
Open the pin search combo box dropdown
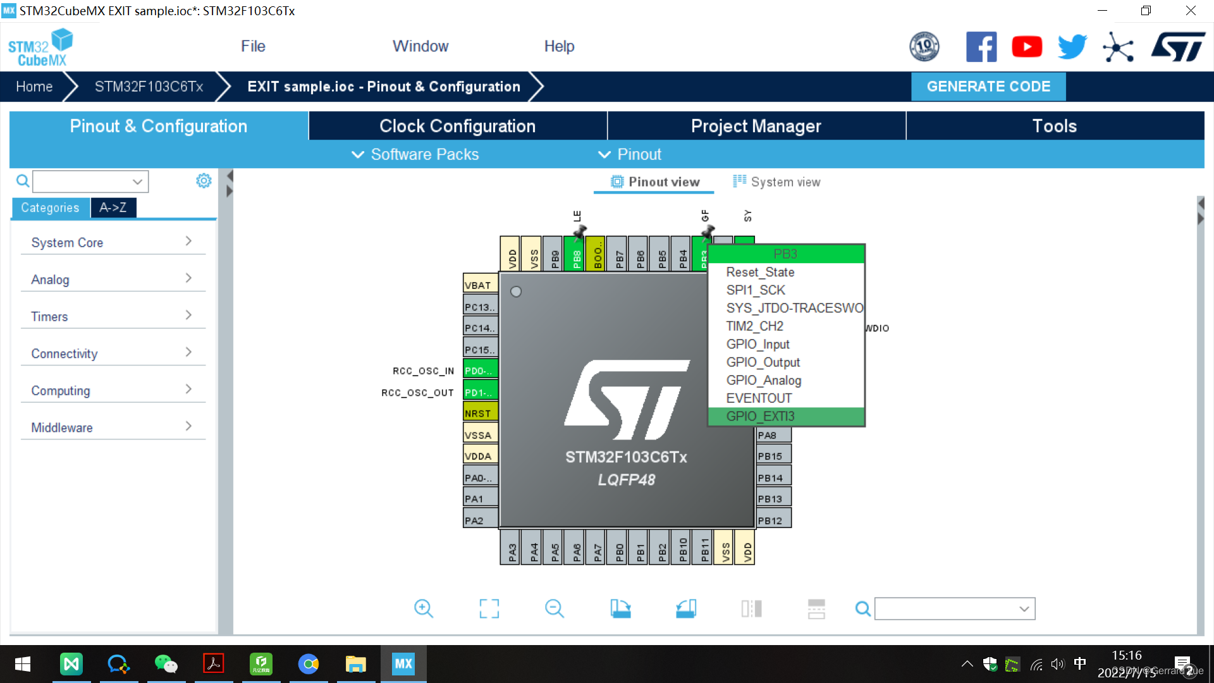pyautogui.click(x=1024, y=608)
